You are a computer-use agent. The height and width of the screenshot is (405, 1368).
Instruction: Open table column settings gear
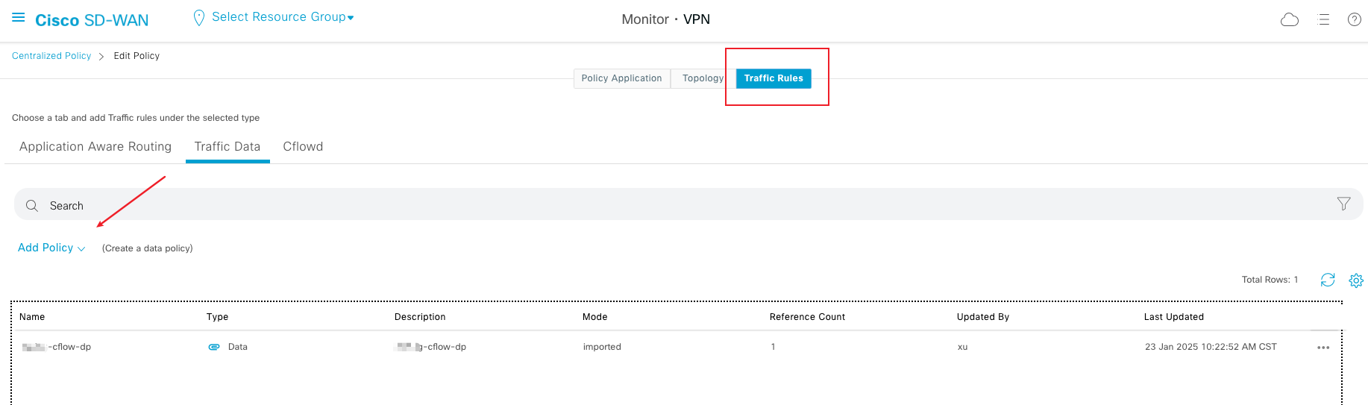pos(1355,280)
